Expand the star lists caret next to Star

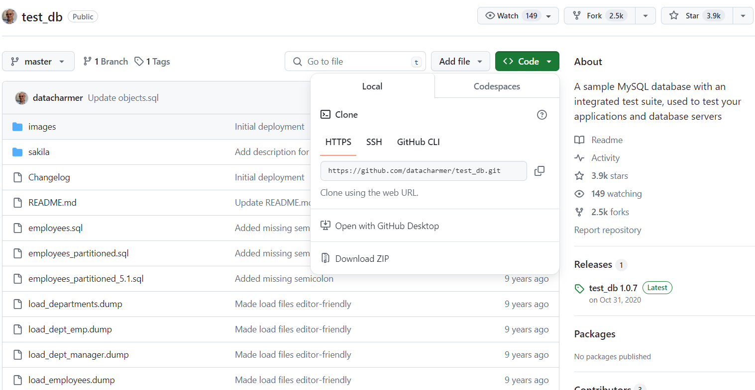point(743,16)
